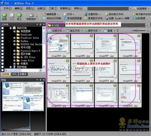
Task: Click the thumbnail zoom slider handle
Action: point(136,30)
